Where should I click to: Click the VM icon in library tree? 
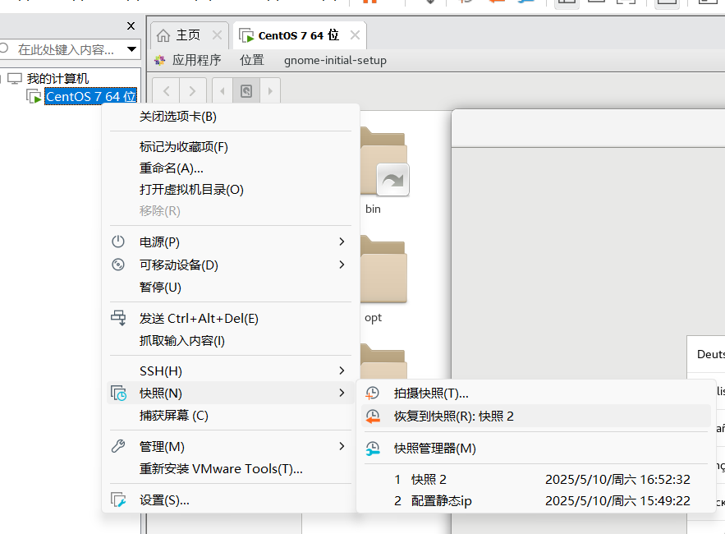pyautogui.click(x=34, y=97)
